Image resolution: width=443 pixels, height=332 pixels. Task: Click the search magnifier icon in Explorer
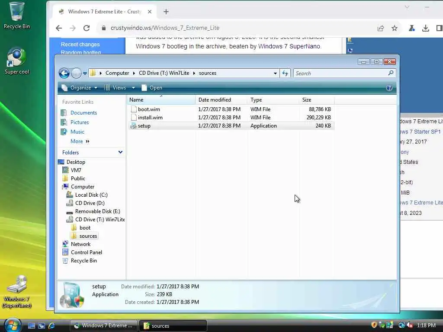[391, 73]
